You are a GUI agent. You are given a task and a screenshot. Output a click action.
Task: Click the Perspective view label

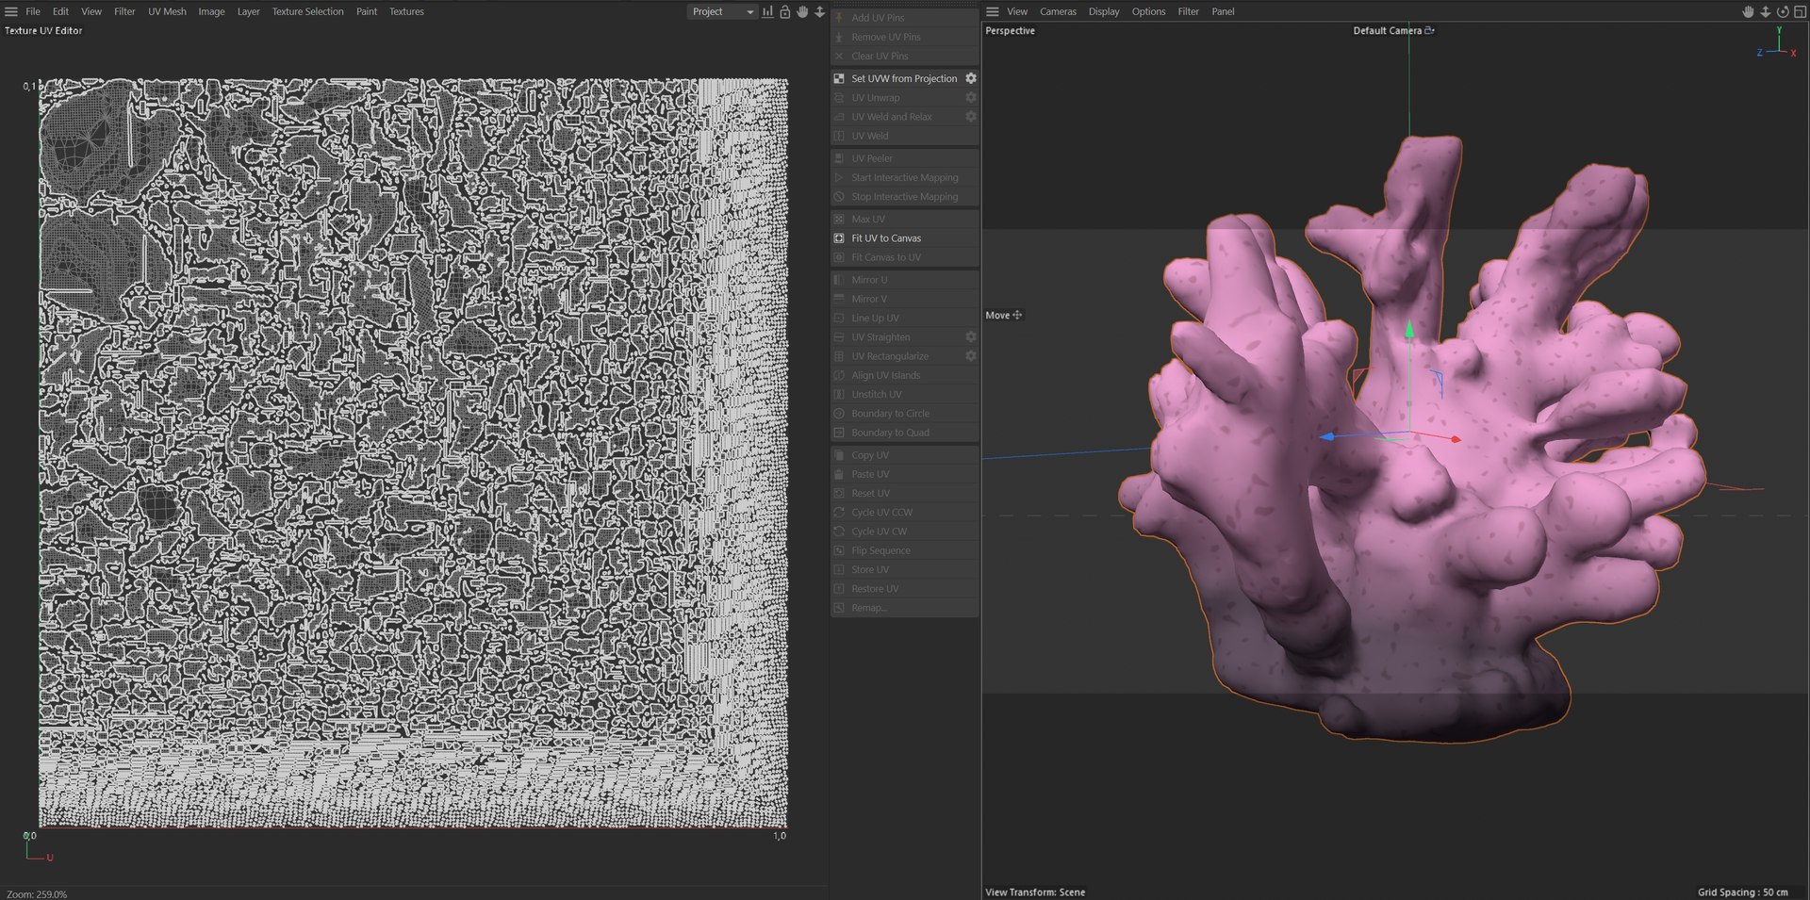point(1010,30)
